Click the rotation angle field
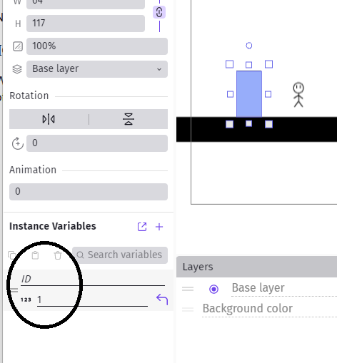This screenshot has height=363, width=337. pyautogui.click(x=97, y=143)
